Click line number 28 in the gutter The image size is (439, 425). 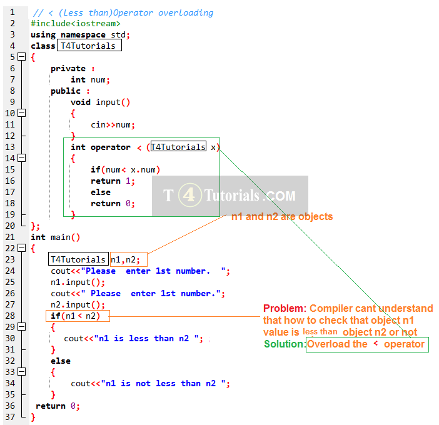[x=10, y=316]
